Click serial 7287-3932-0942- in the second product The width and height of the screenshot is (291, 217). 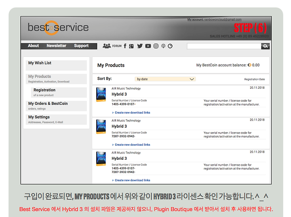(123, 136)
